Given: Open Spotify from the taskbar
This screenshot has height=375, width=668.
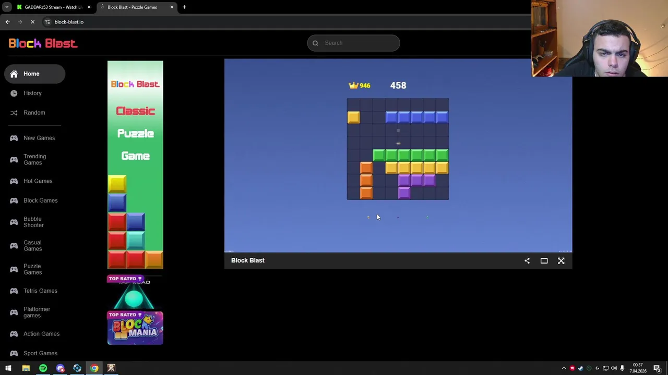Looking at the screenshot, I should click(43, 368).
